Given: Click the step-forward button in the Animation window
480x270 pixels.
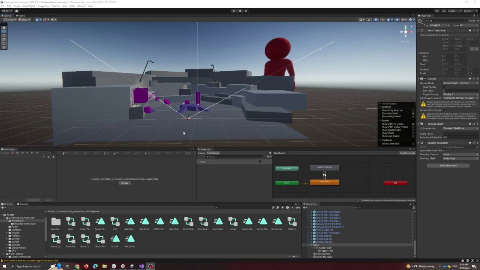Looking at the screenshot, I should pos(32,153).
